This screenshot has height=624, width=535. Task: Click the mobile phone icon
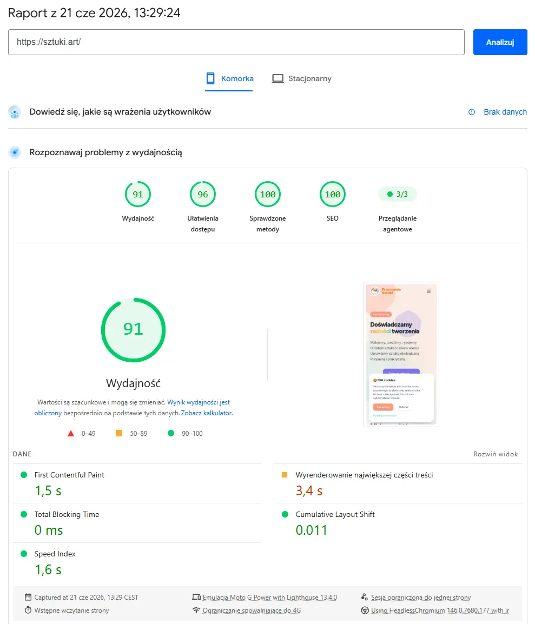(210, 78)
